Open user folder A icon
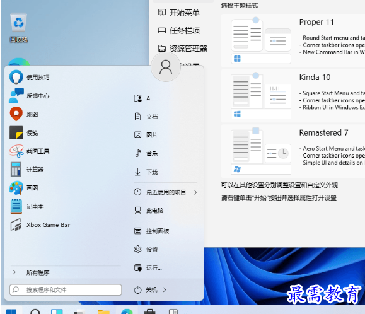Image resolution: width=365 pixels, height=314 pixels. point(138,98)
